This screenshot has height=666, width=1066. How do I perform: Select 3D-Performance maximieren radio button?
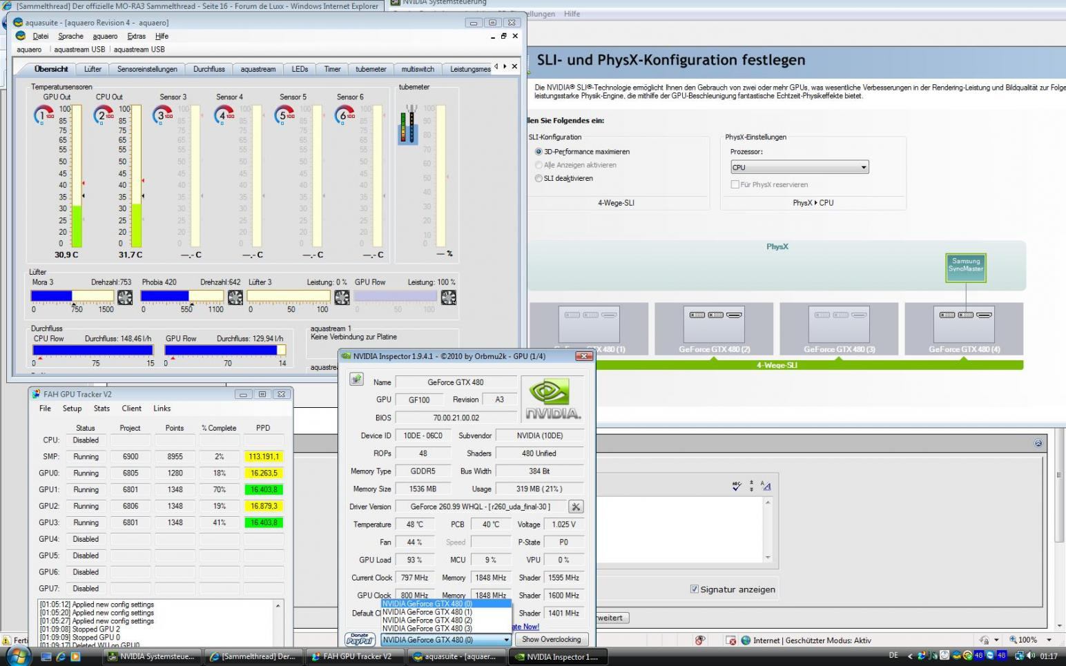click(x=539, y=152)
